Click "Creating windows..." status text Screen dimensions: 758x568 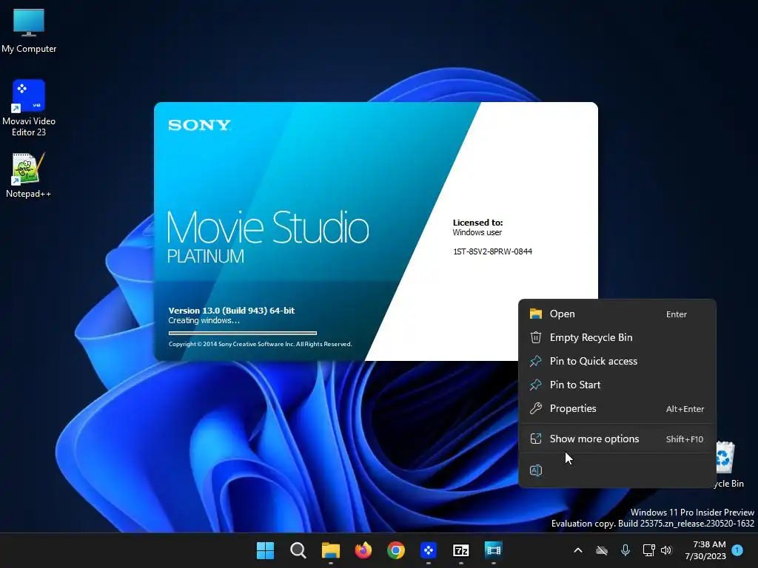tap(204, 321)
